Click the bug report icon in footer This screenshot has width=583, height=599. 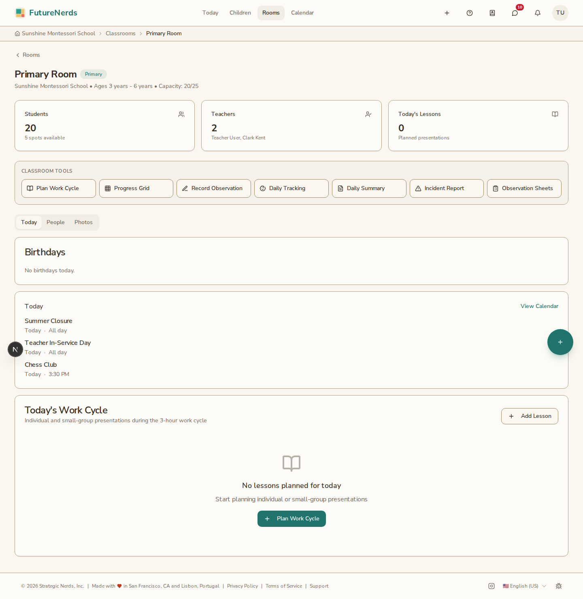click(559, 586)
